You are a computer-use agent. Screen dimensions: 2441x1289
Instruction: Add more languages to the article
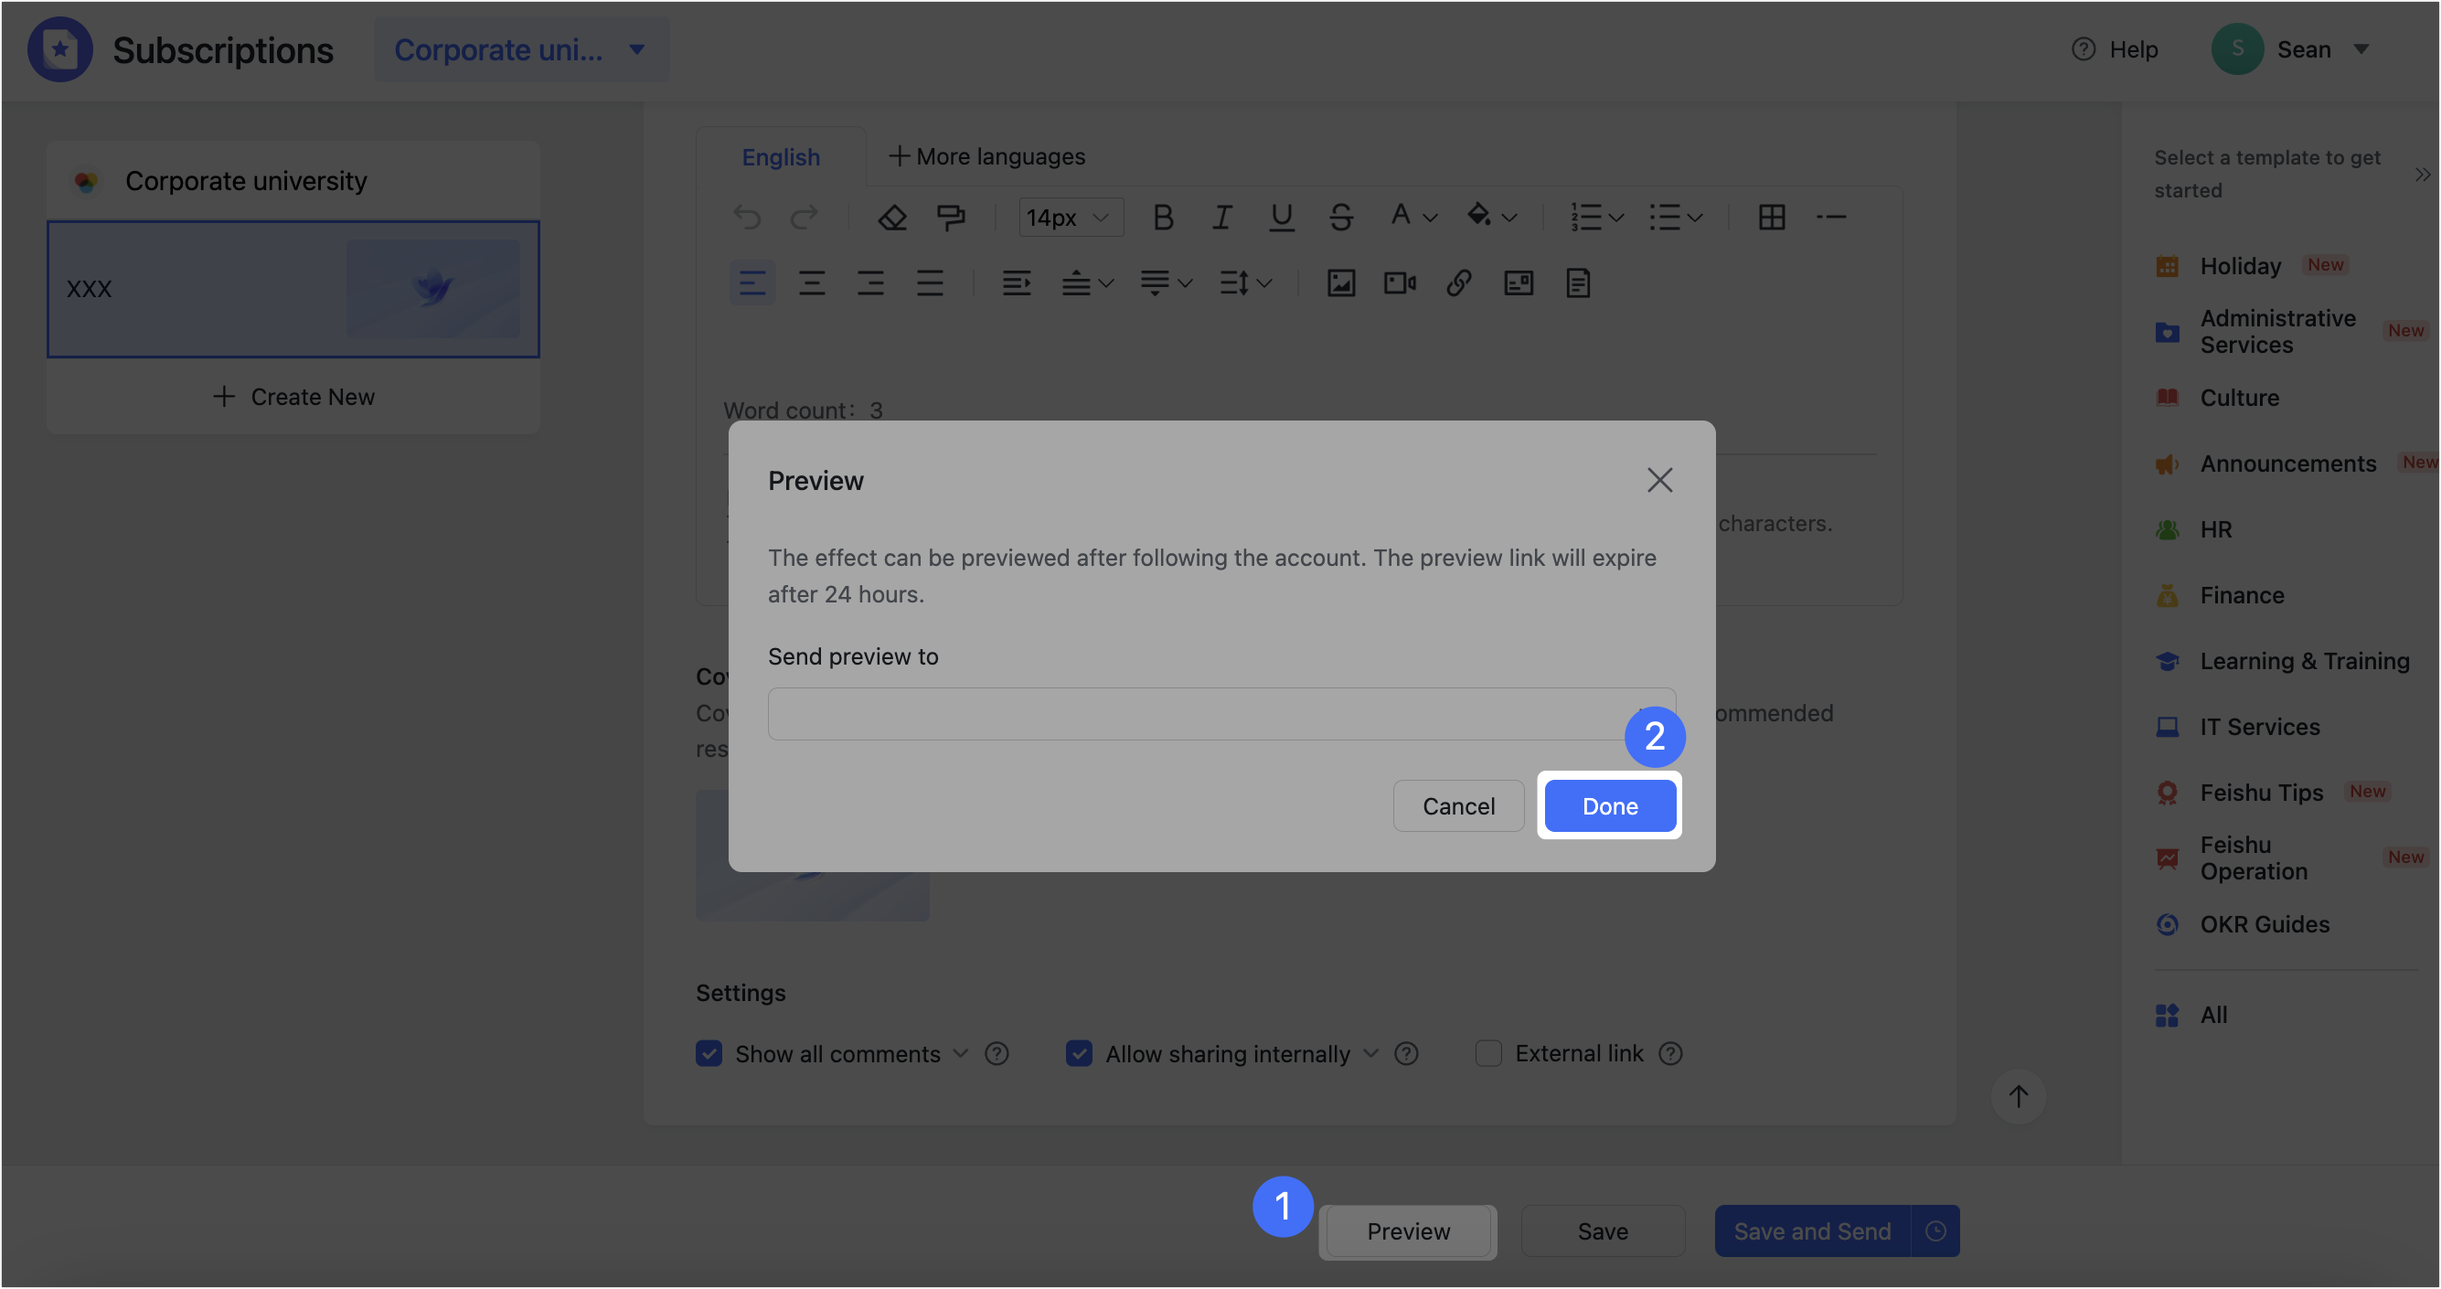click(986, 156)
